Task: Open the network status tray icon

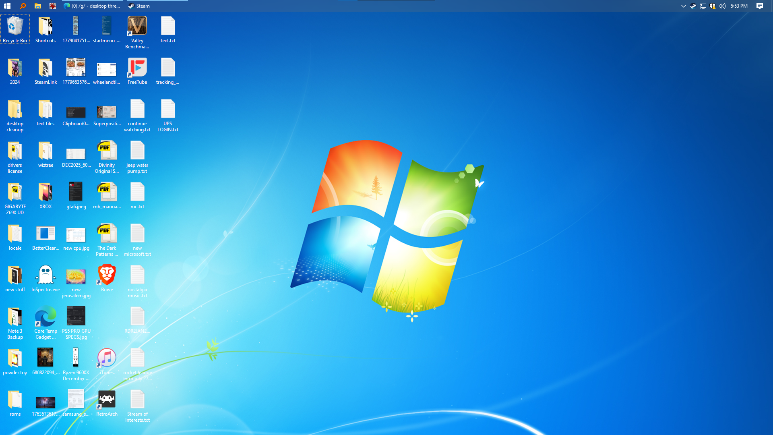Action: pos(703,6)
